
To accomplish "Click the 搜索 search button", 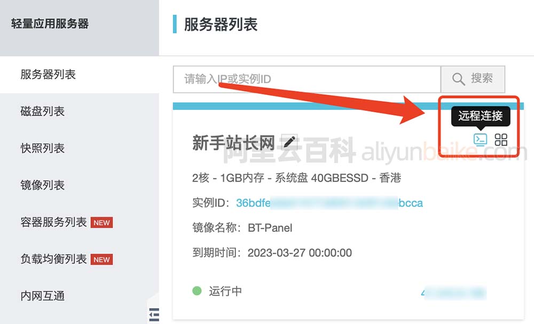I will 473,79.
